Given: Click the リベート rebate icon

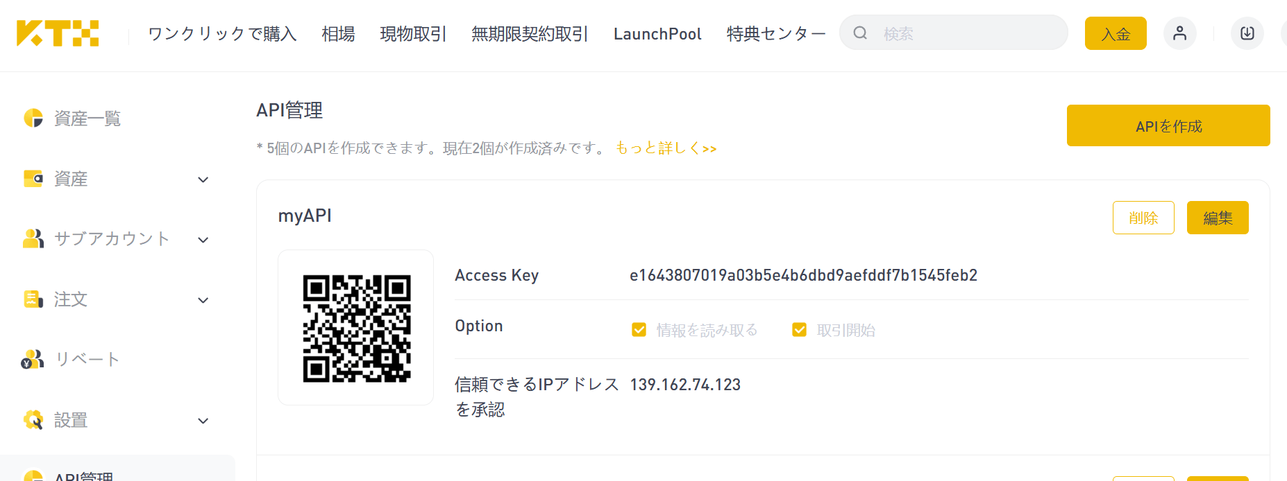Looking at the screenshot, I should click(33, 359).
